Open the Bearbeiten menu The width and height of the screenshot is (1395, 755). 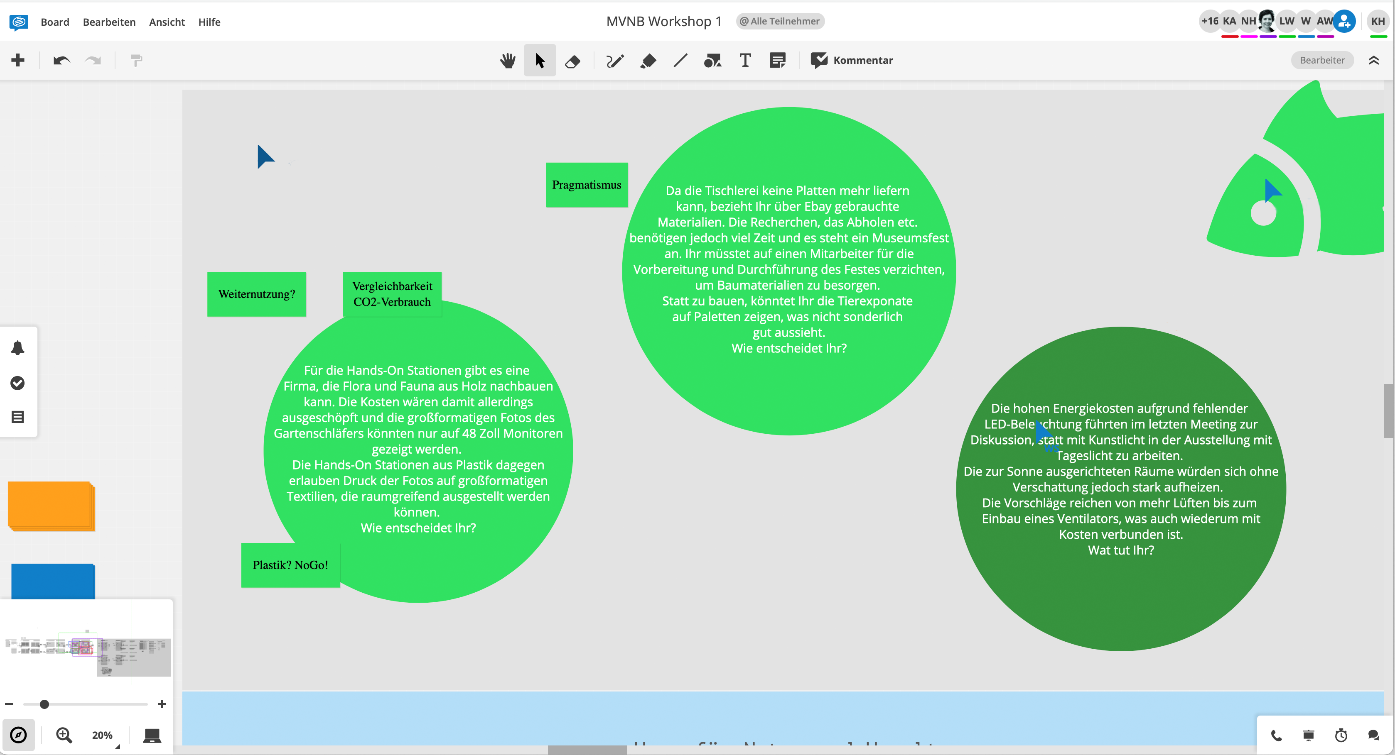[109, 22]
